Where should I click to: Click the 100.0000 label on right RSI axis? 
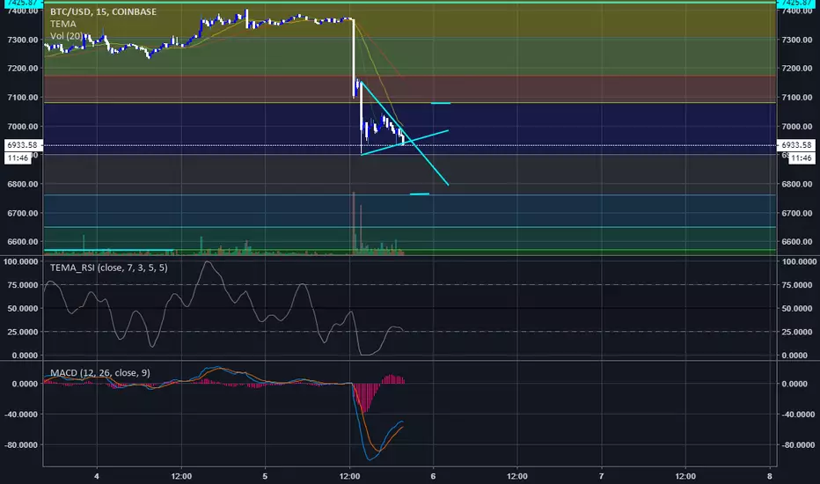pyautogui.click(x=799, y=261)
